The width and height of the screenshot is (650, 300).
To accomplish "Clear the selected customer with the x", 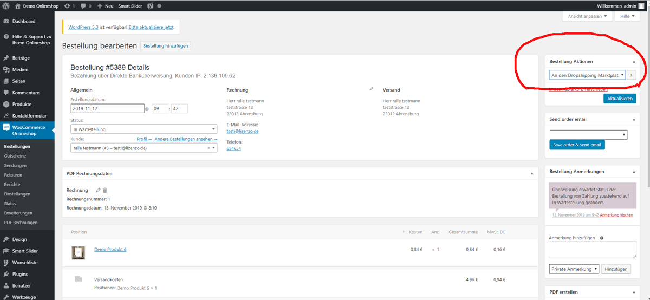I will click(209, 148).
